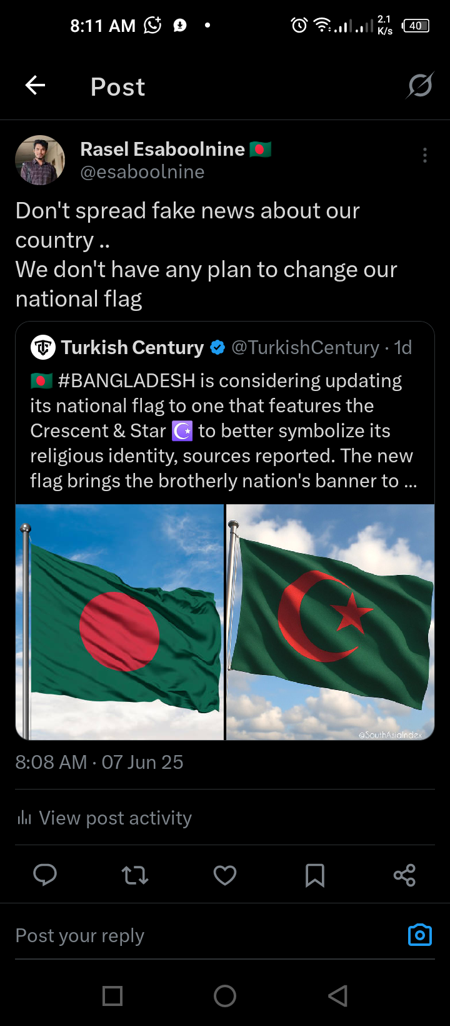Like the post with heart icon
450x1026 pixels.
225,875
